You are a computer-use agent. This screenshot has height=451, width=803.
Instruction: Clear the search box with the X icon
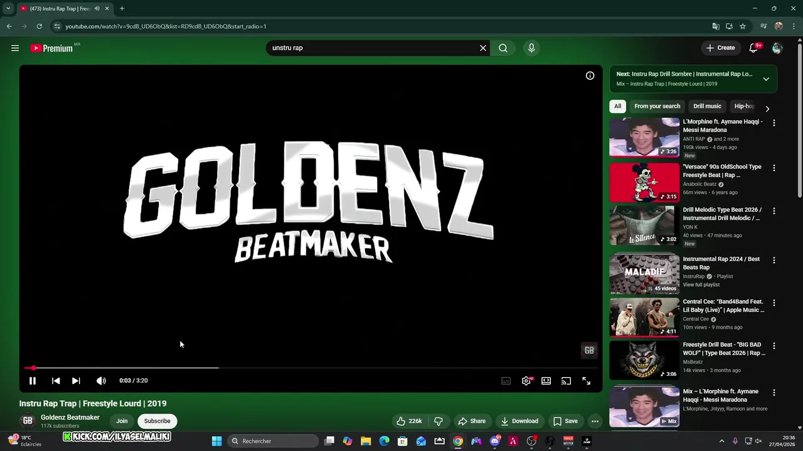pos(483,48)
